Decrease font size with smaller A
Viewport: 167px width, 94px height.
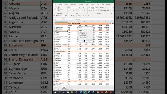(86, 8)
